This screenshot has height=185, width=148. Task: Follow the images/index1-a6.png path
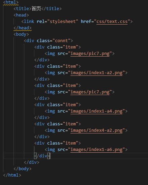[x=96, y=150]
